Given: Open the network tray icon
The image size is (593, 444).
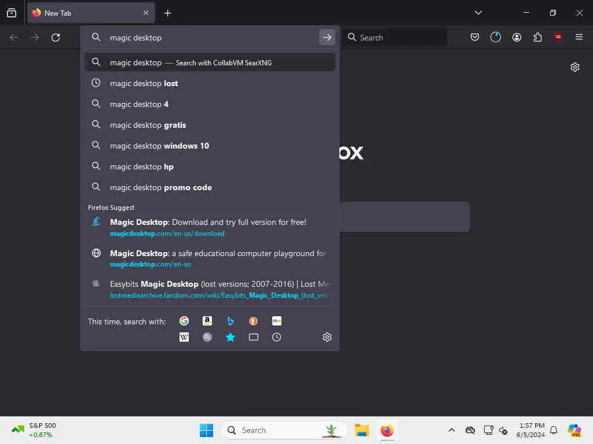Looking at the screenshot, I should pos(488,430).
